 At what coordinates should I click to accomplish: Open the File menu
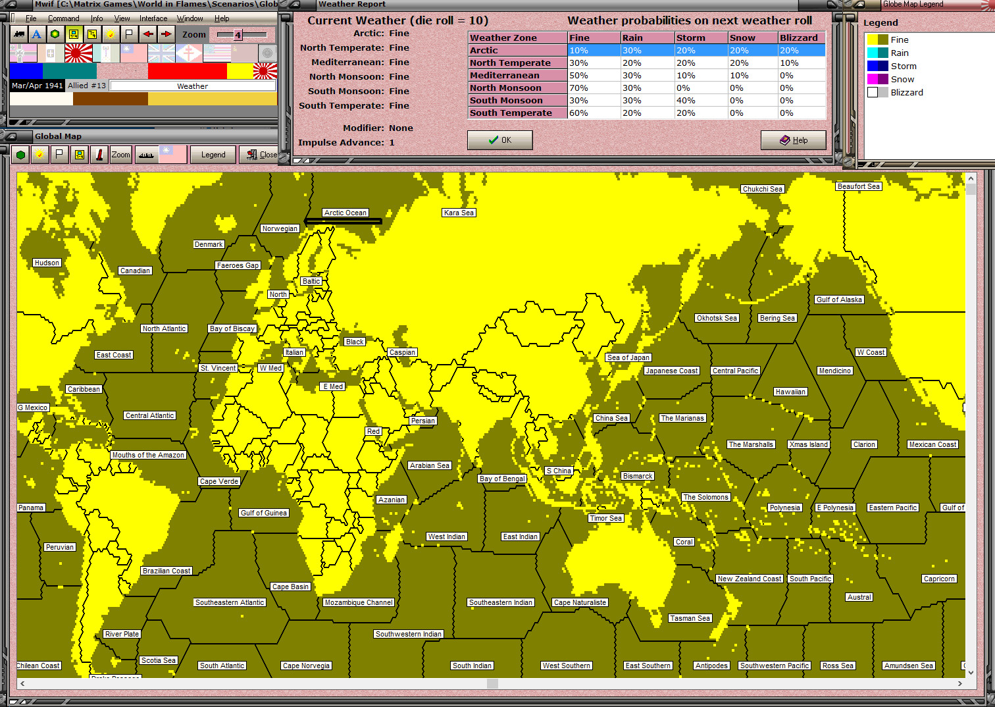(31, 18)
